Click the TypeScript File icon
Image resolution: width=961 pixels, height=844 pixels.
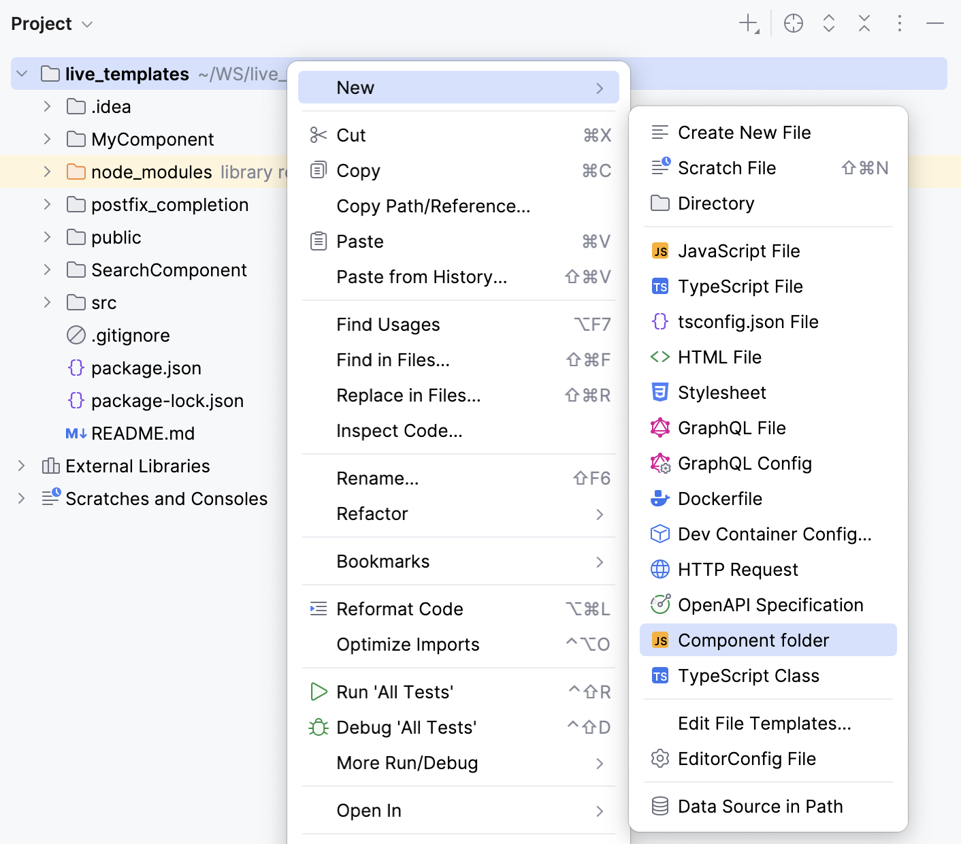[x=659, y=287]
